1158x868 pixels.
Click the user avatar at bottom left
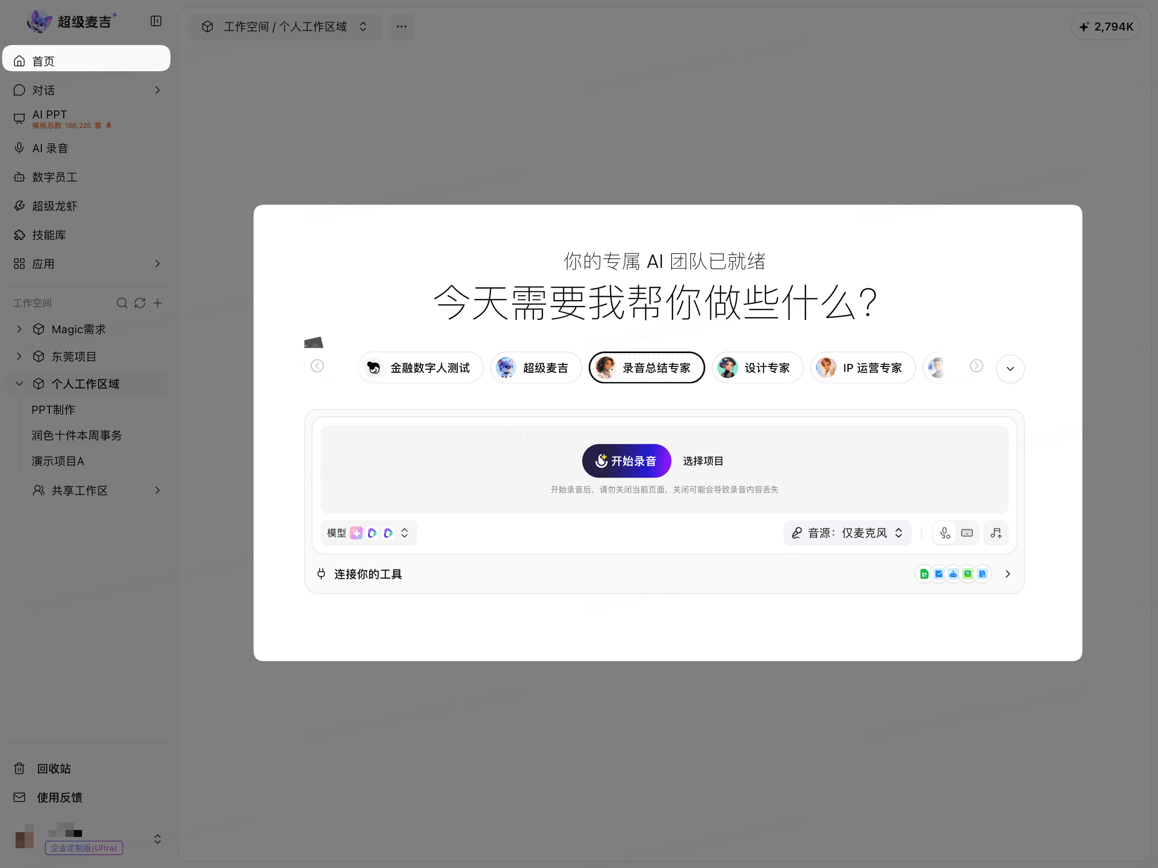[x=25, y=837]
